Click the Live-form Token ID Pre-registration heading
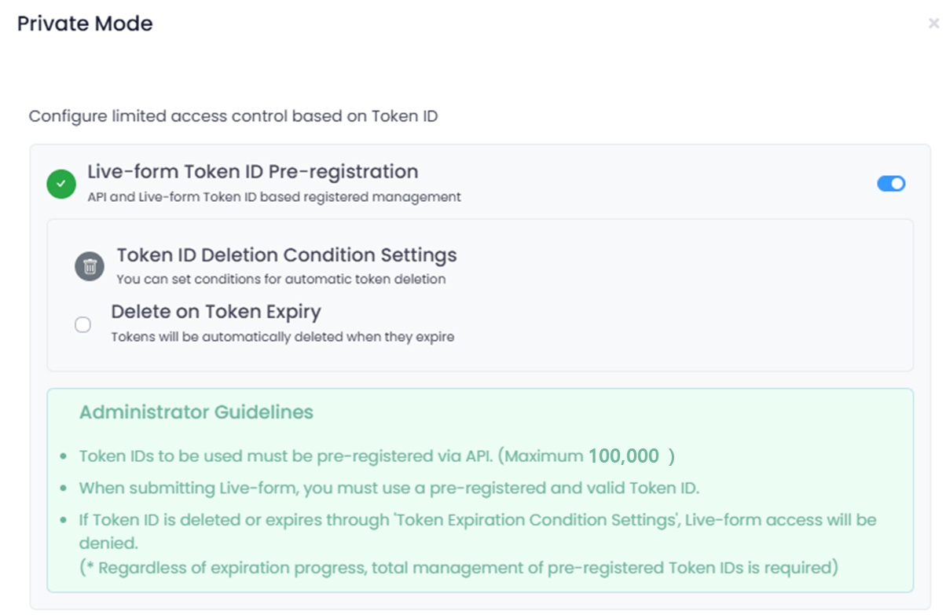 coord(252,171)
